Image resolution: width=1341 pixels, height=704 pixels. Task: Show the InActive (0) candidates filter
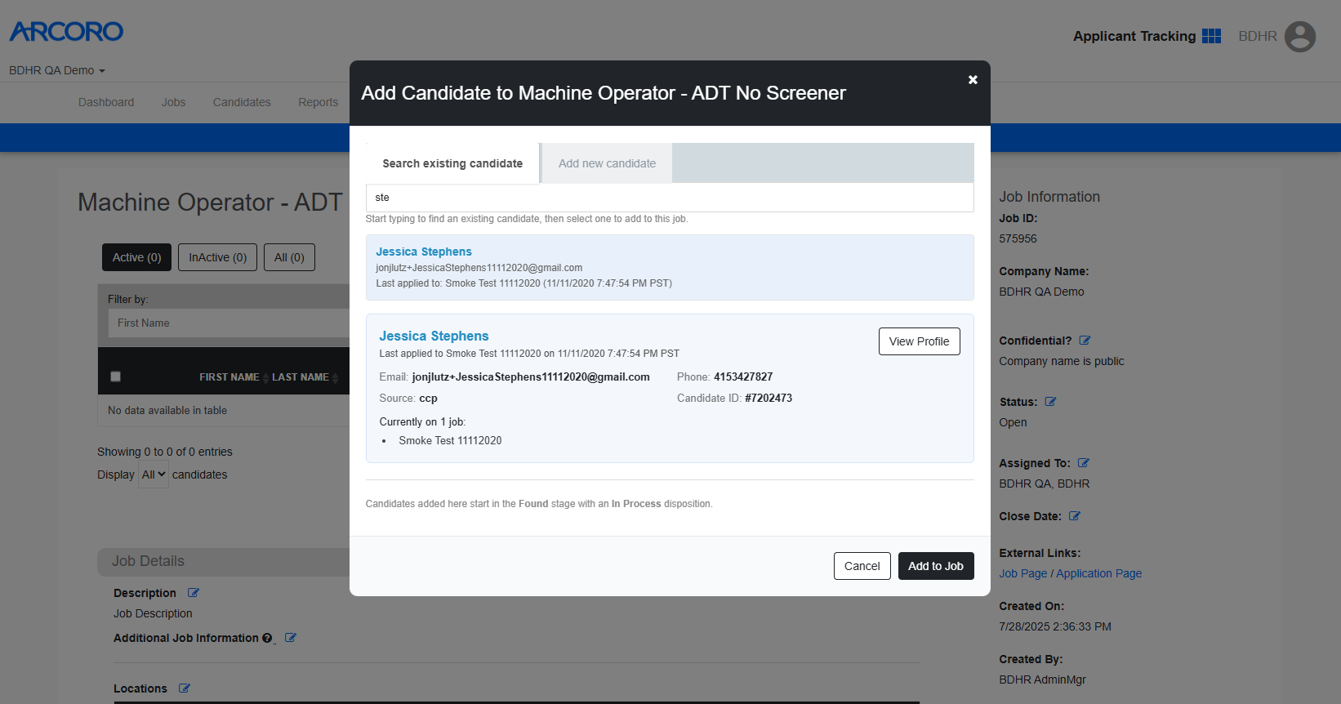point(218,257)
